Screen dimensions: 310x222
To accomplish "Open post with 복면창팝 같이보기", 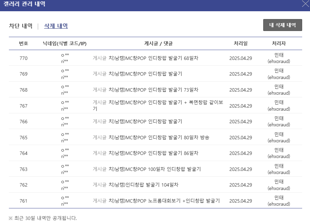I will 158,106.
